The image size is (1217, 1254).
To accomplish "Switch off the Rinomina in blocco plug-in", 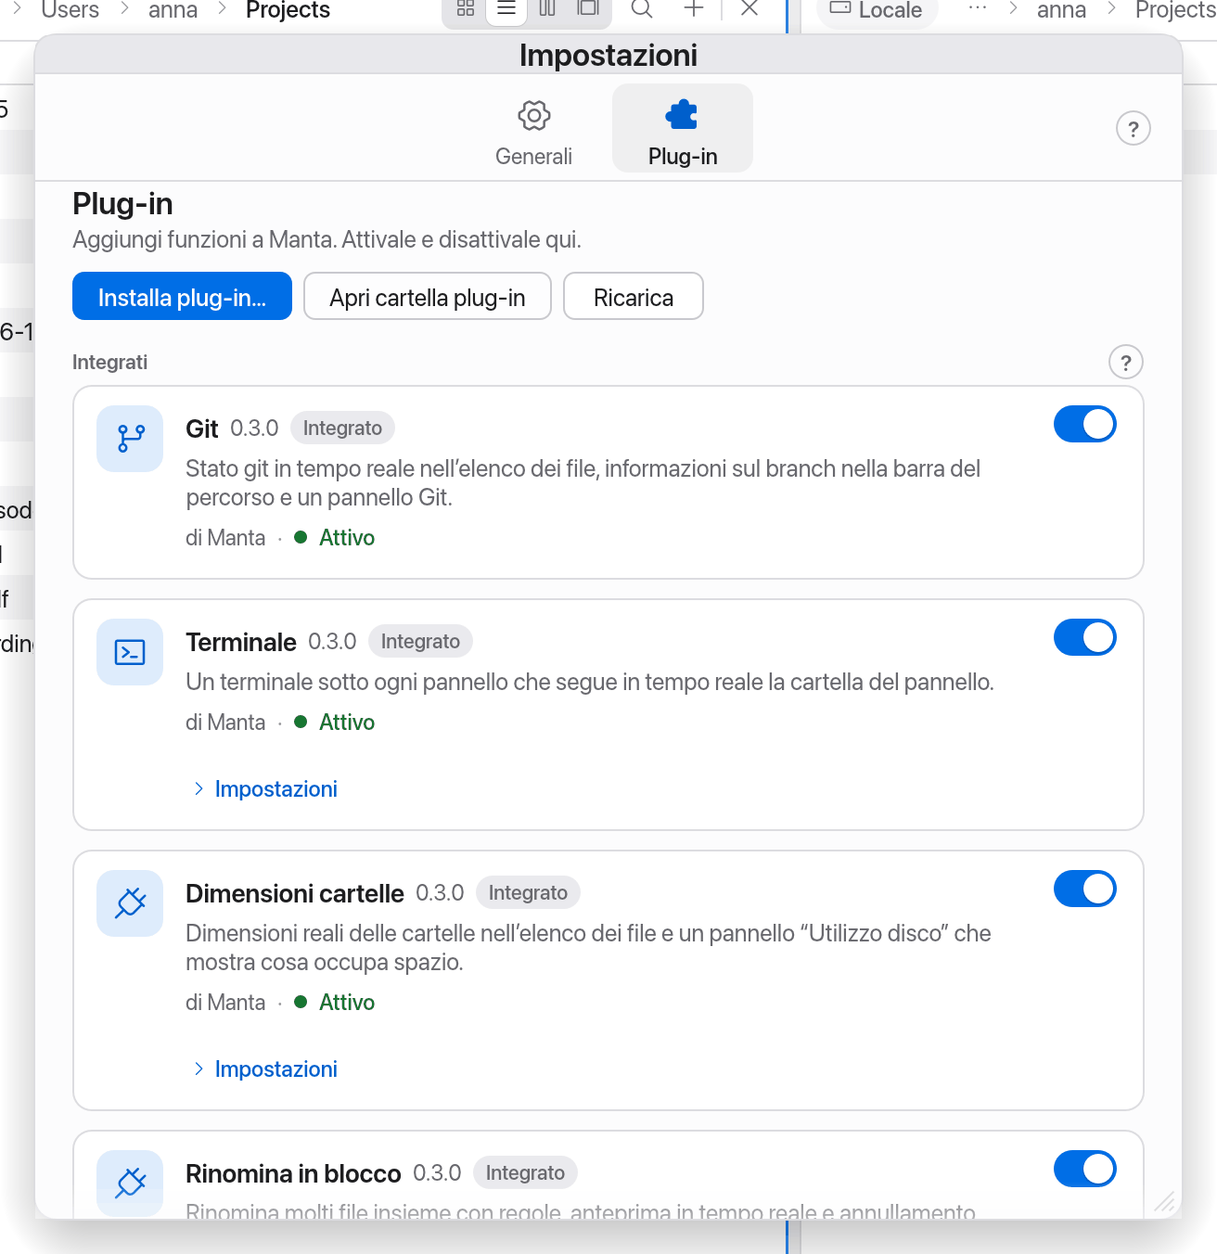I will point(1085,1169).
